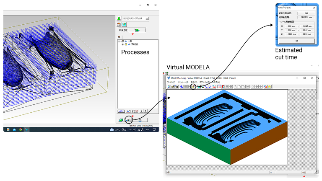Click the red and cyan shading icon

click(x=223, y=87)
